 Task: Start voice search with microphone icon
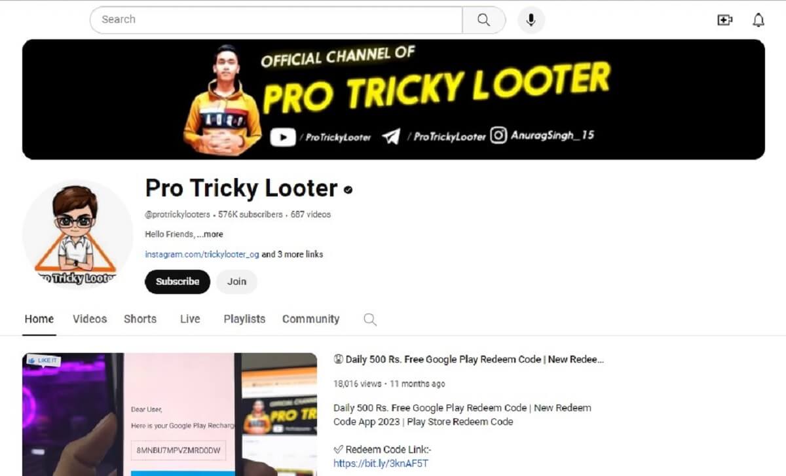(531, 20)
